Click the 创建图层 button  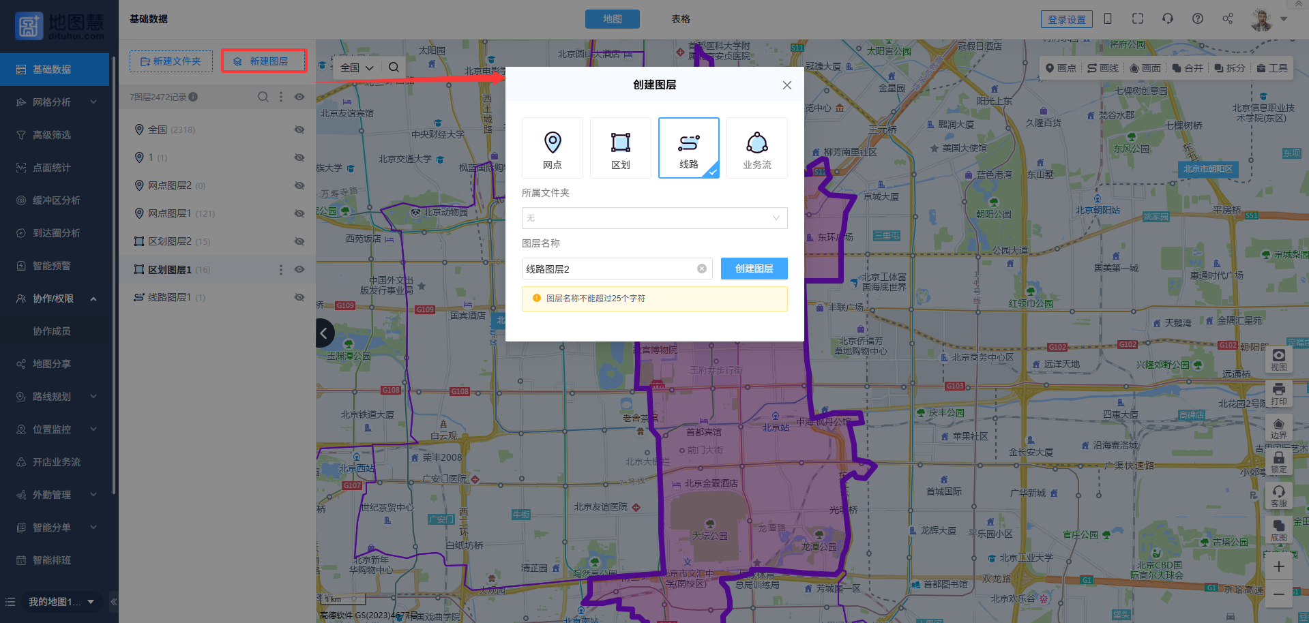(x=754, y=269)
